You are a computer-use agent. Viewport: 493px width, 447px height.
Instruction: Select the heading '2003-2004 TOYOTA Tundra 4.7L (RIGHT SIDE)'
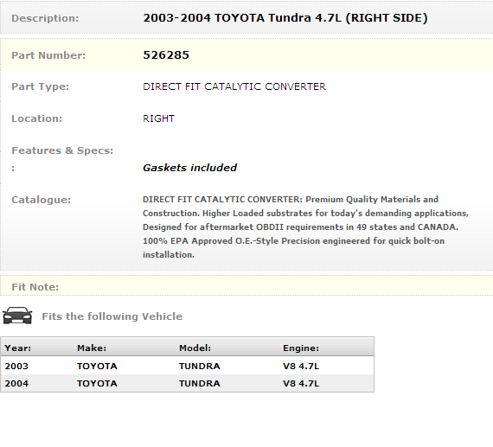click(x=285, y=18)
